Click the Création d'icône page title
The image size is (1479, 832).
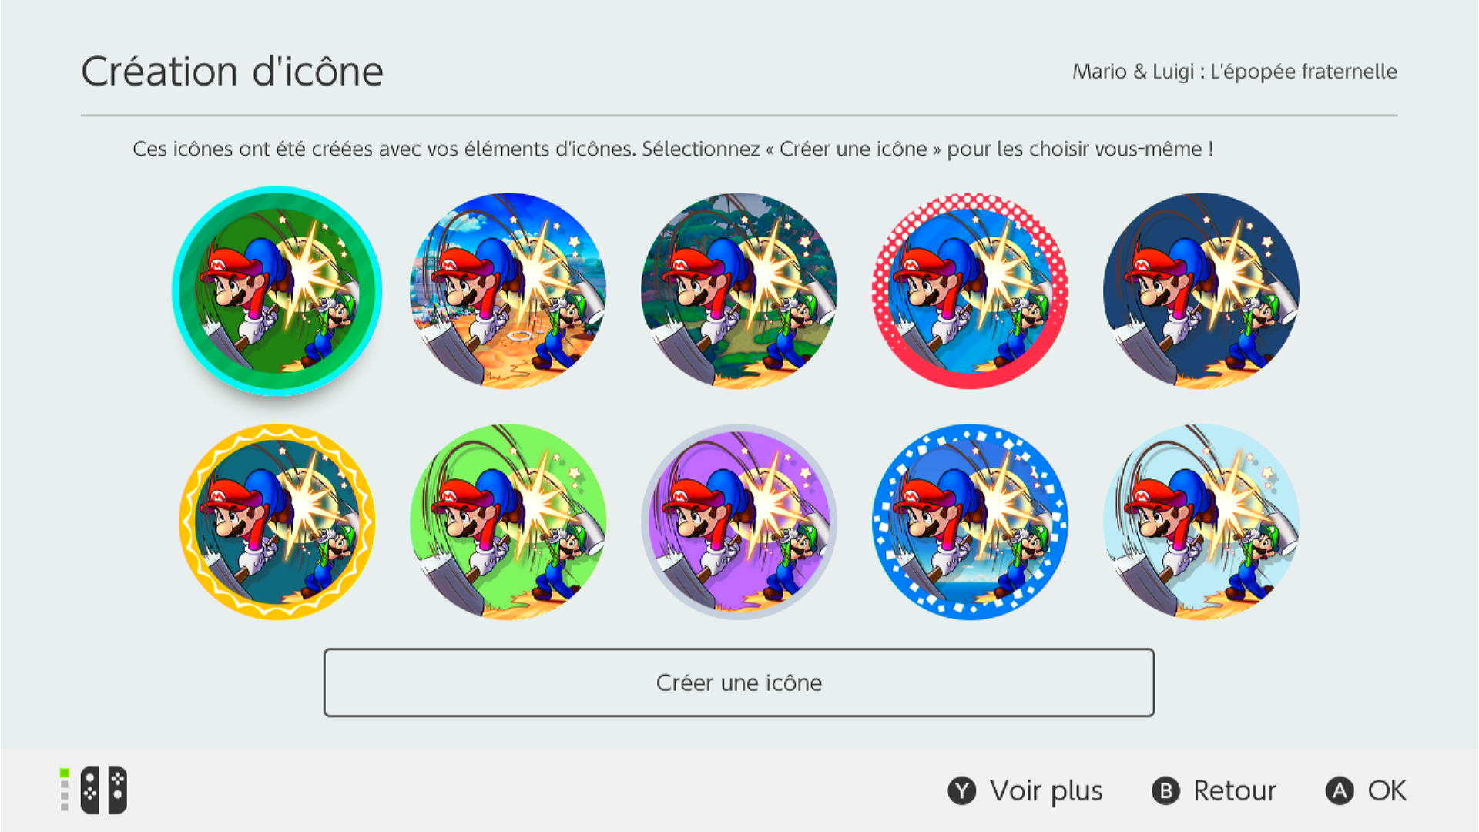coord(232,72)
